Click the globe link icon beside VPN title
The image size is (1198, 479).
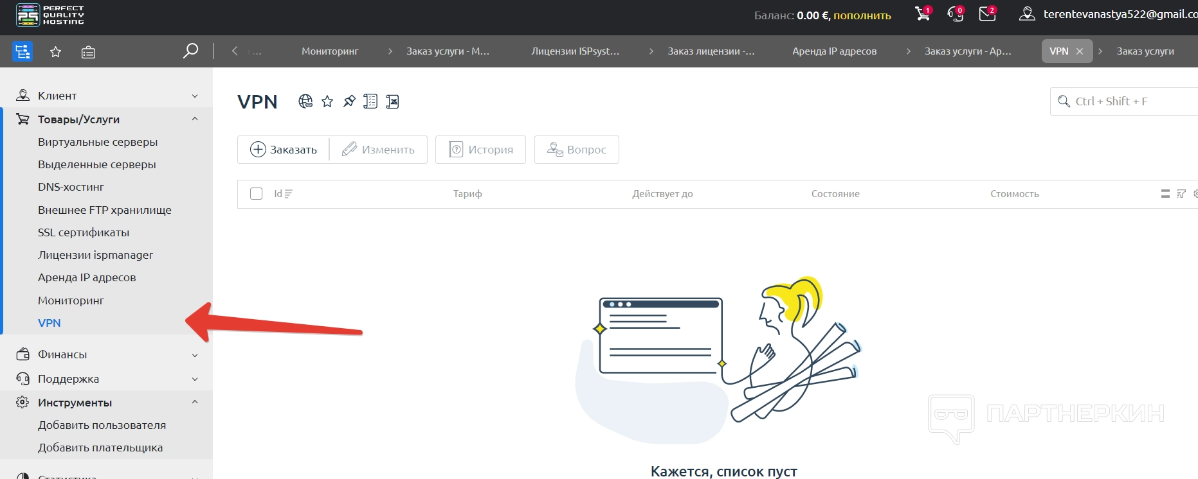tap(305, 101)
